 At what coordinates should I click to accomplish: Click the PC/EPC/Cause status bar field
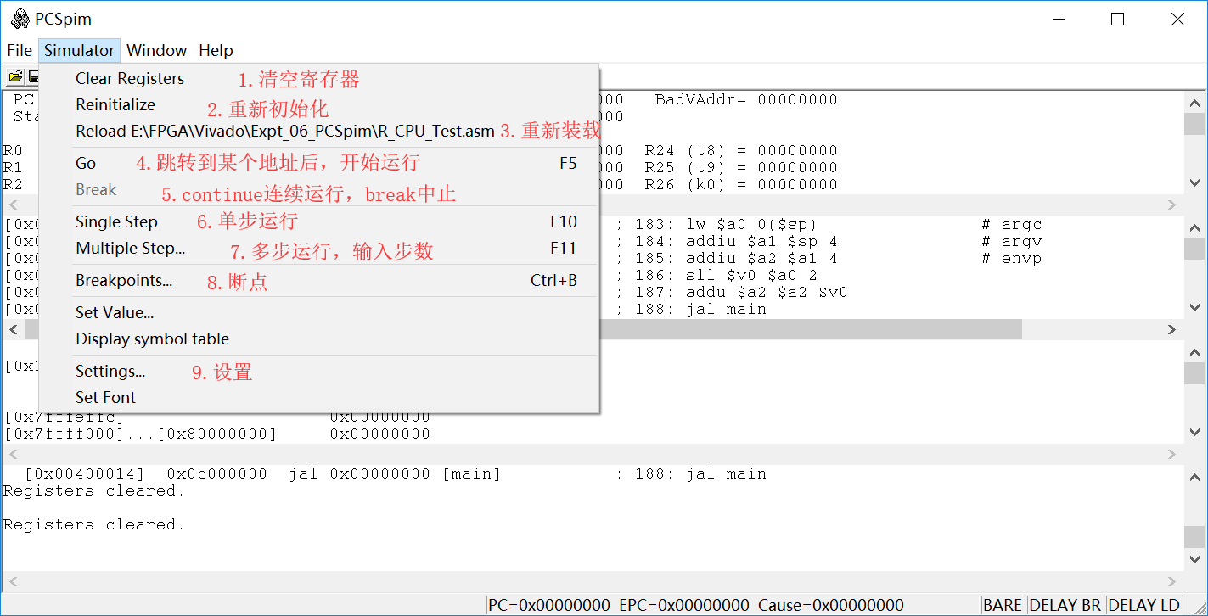point(732,605)
